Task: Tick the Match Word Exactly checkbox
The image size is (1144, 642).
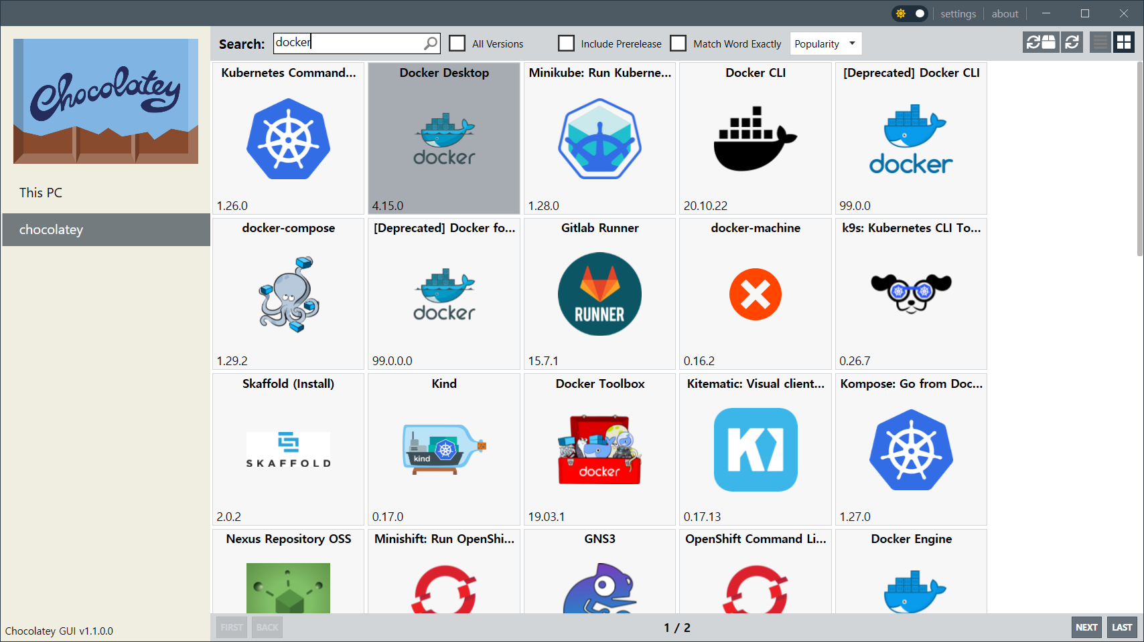Action: 678,43
